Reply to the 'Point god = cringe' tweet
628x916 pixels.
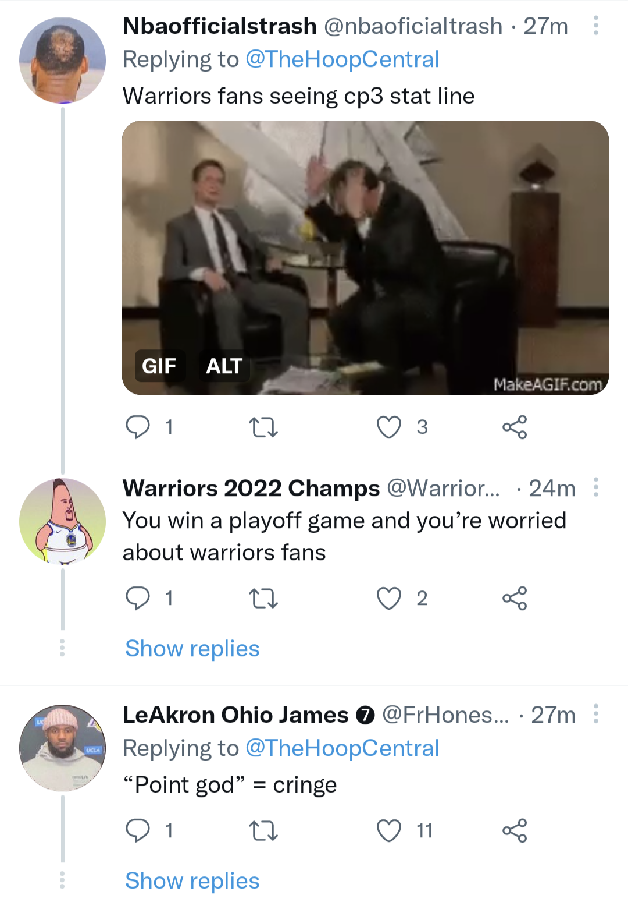click(138, 830)
